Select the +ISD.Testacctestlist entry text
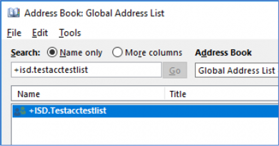279x146 pixels. pyautogui.click(x=68, y=111)
